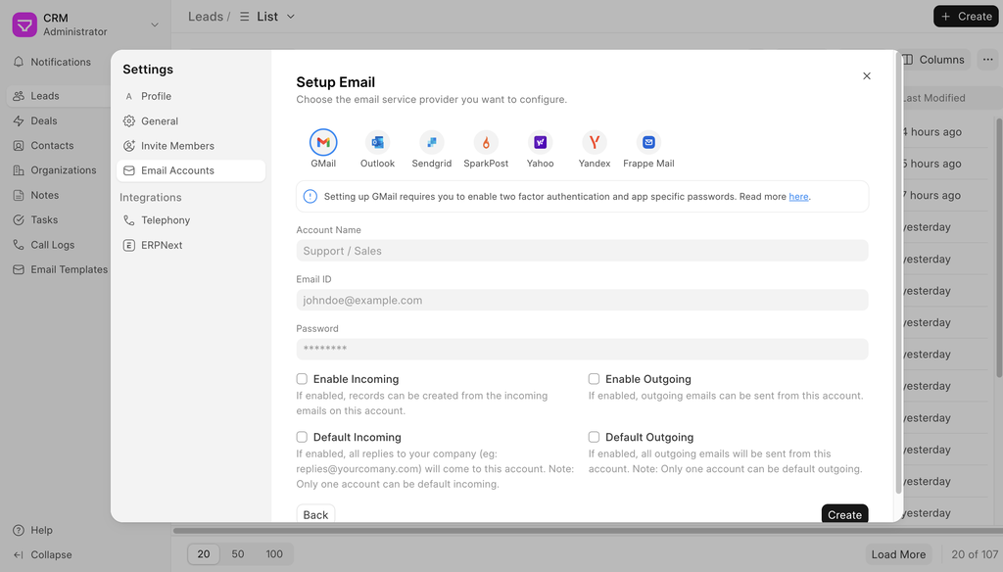Go to Invite Members settings
This screenshot has width=1003, height=572.
(177, 146)
